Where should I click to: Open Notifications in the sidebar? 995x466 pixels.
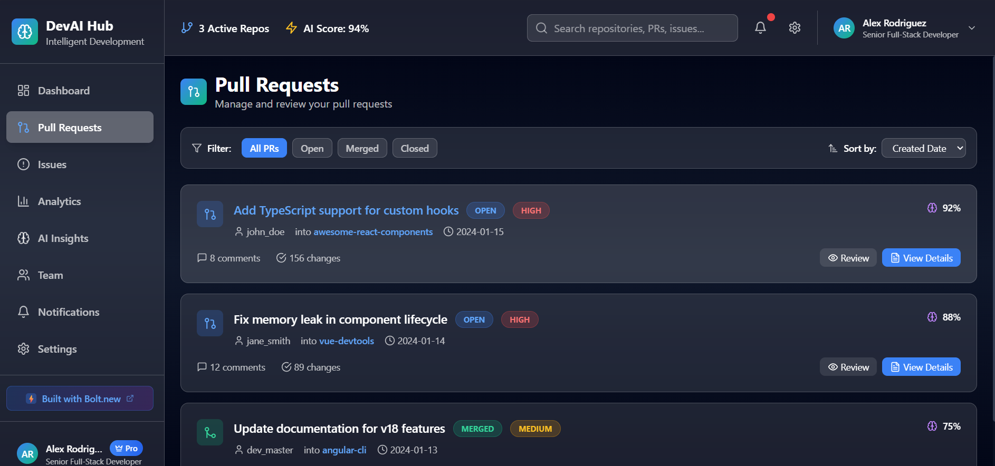pyautogui.click(x=80, y=312)
